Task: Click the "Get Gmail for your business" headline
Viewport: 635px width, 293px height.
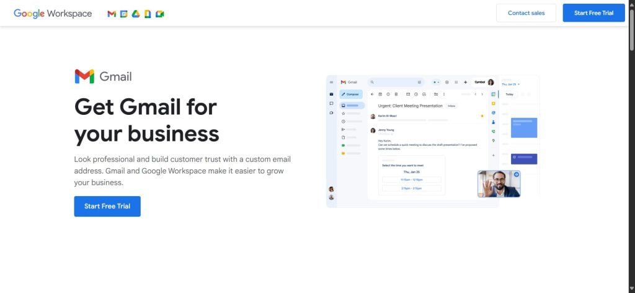Action: tap(146, 120)
